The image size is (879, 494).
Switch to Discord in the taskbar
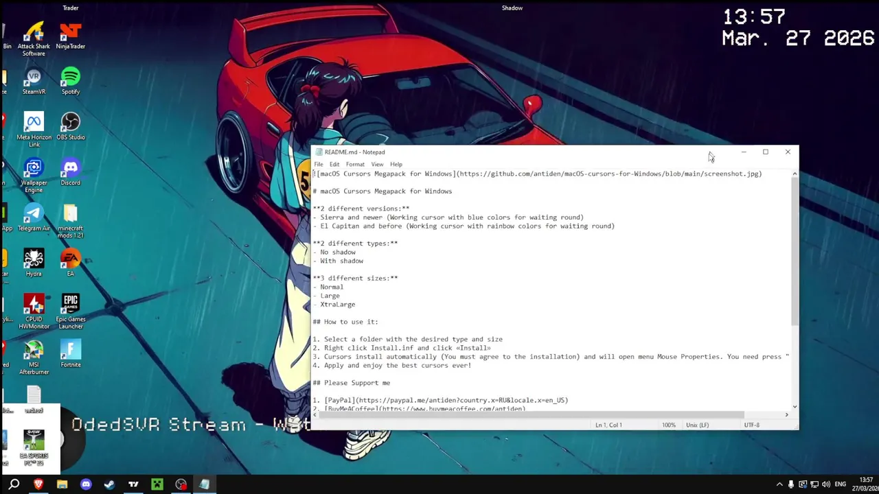pyautogui.click(x=86, y=484)
